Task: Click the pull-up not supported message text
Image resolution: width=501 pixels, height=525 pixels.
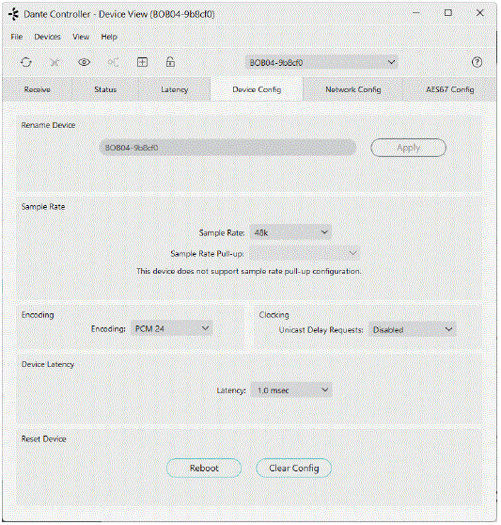Action: [x=249, y=271]
